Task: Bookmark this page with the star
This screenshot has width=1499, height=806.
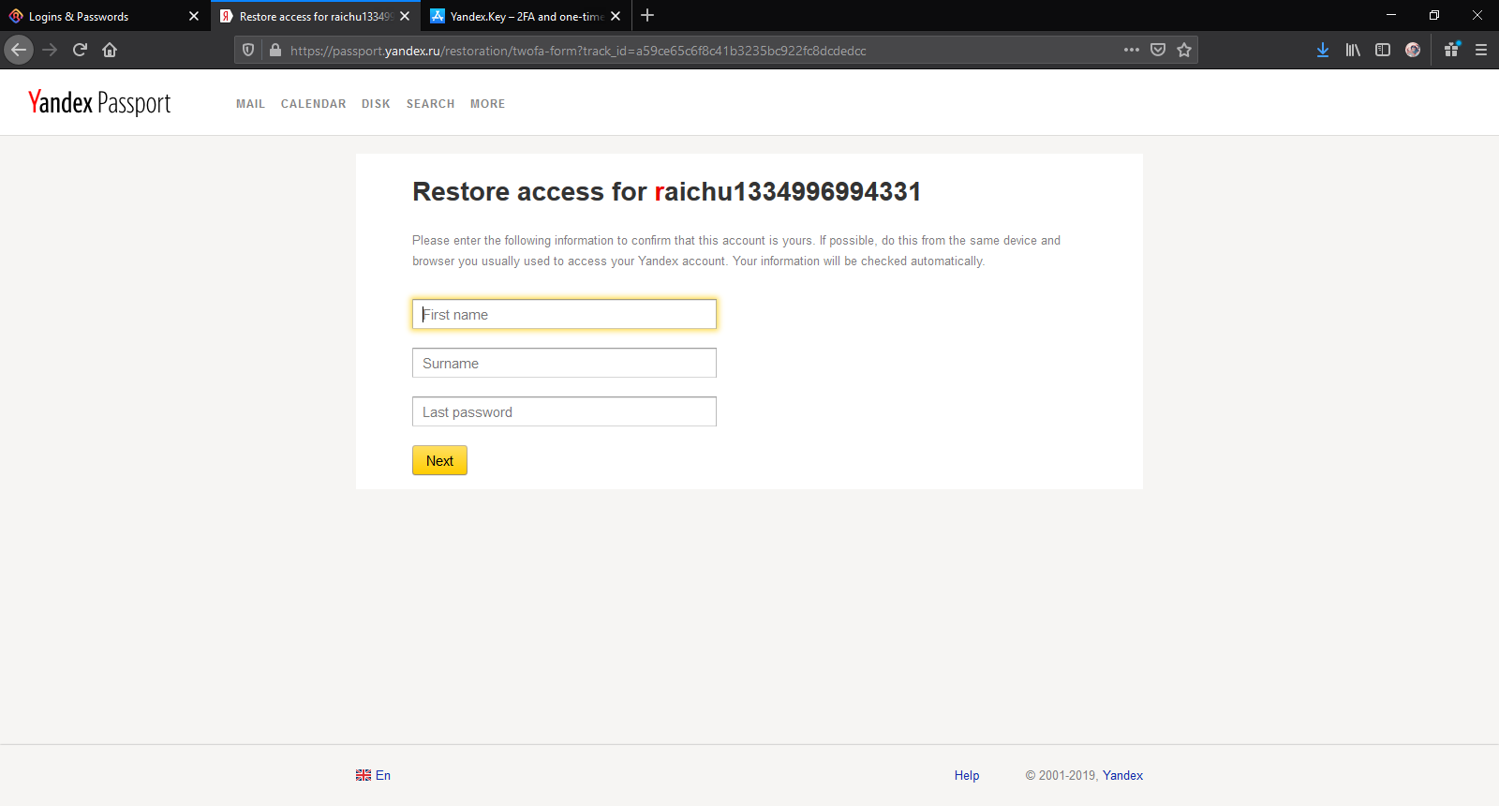Action: coord(1184,50)
